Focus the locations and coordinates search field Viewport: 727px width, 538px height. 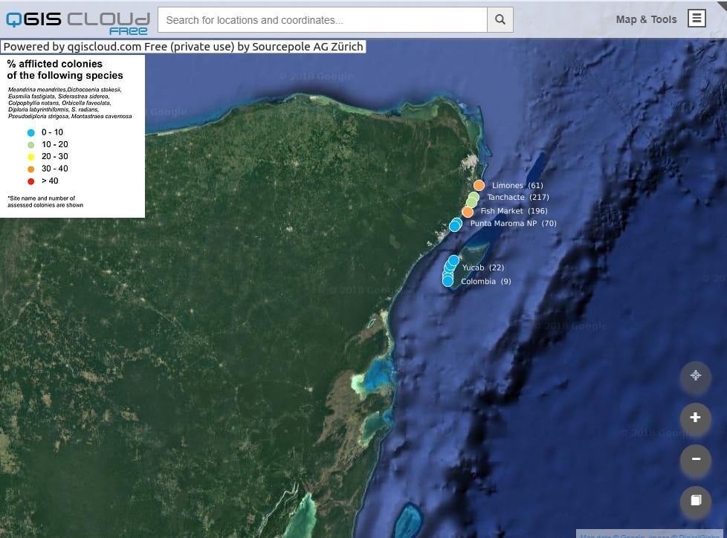pos(323,20)
